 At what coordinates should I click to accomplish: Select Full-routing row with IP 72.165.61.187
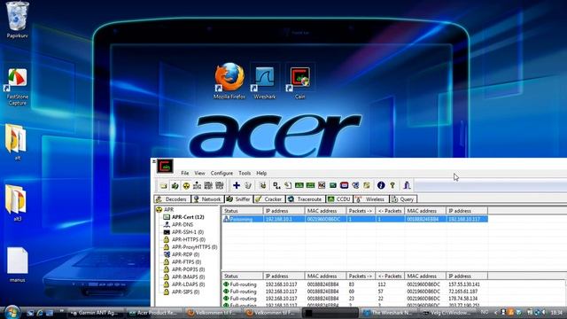pyautogui.click(x=355, y=292)
